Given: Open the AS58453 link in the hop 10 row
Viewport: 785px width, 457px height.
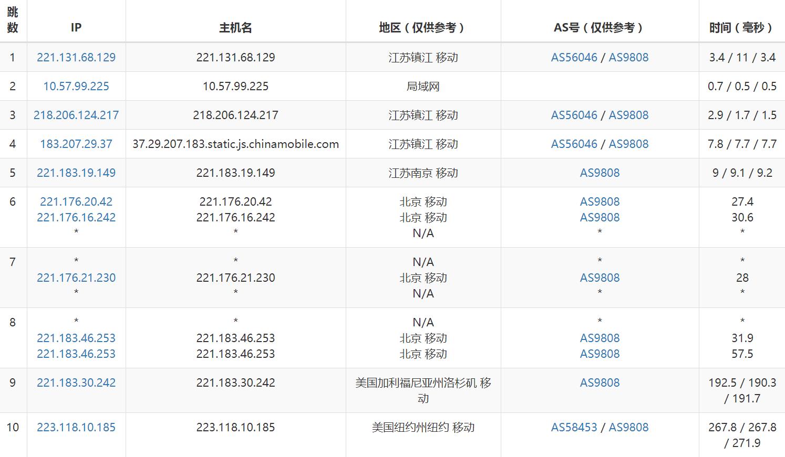Looking at the screenshot, I should point(574,427).
